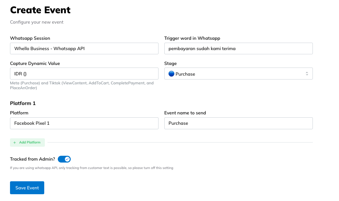Focus the Whatsapp Session field
The image size is (339, 201).
click(84, 48)
